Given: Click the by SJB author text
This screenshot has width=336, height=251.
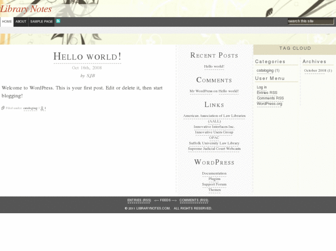Looking at the screenshot, I should tap(88, 76).
